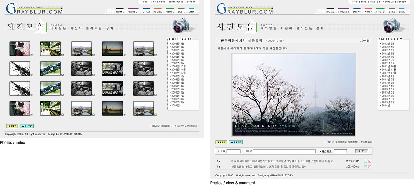
Task: Click the camera icon on the index page
Action: click(x=182, y=26)
